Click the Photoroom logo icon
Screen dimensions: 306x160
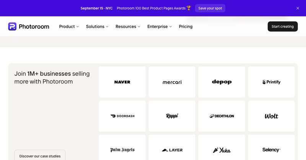[x=12, y=26]
